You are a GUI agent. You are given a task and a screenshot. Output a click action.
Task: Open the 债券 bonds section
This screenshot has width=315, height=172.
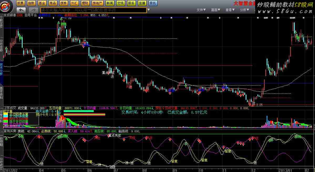coord(64,3)
